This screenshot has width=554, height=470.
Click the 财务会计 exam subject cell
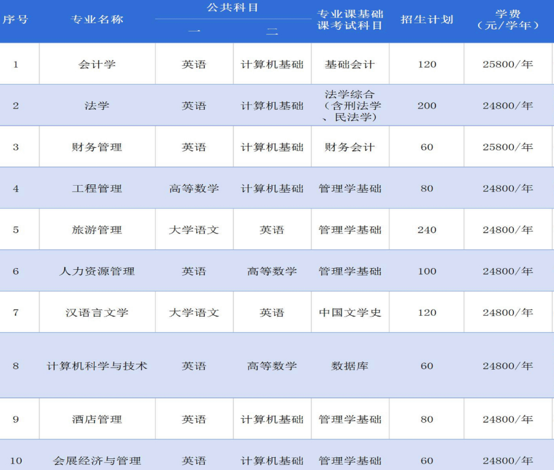(x=350, y=147)
